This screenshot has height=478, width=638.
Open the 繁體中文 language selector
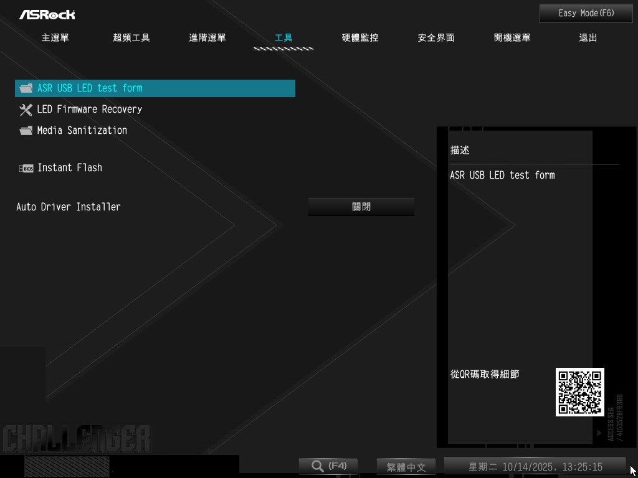[x=406, y=467]
